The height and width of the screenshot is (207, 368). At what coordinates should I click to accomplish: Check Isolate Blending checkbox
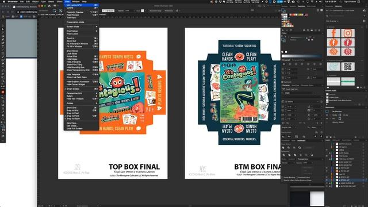point(282,178)
